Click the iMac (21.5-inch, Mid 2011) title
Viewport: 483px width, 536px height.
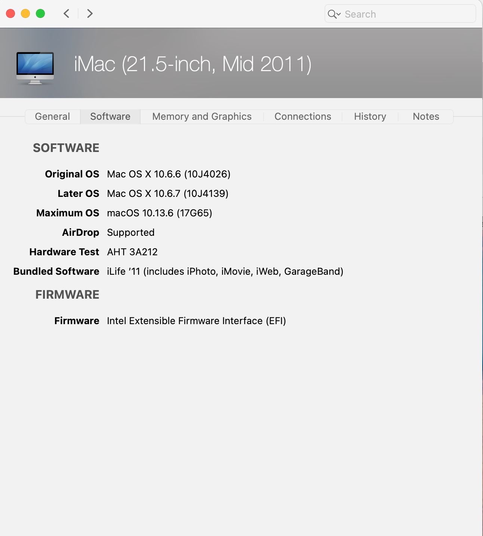[x=193, y=64]
